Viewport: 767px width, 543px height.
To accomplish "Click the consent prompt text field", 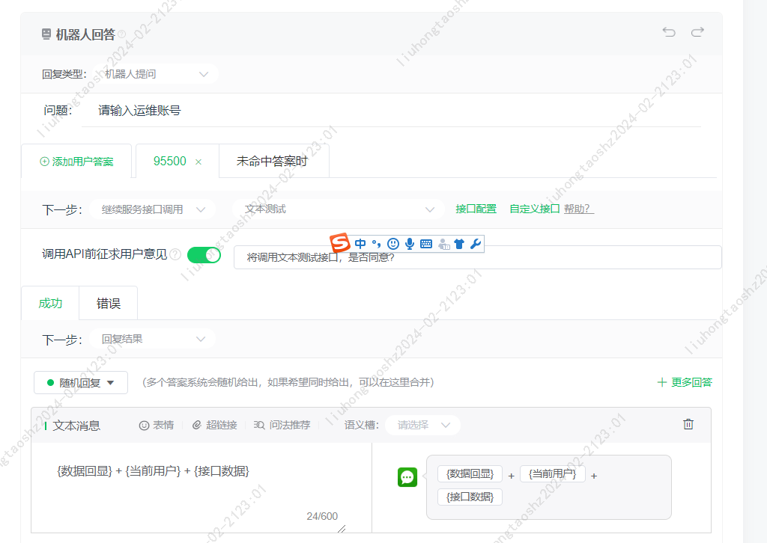I will click(477, 257).
